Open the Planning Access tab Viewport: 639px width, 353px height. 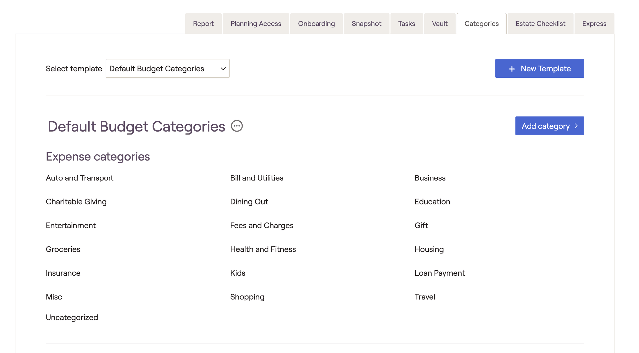point(256,24)
